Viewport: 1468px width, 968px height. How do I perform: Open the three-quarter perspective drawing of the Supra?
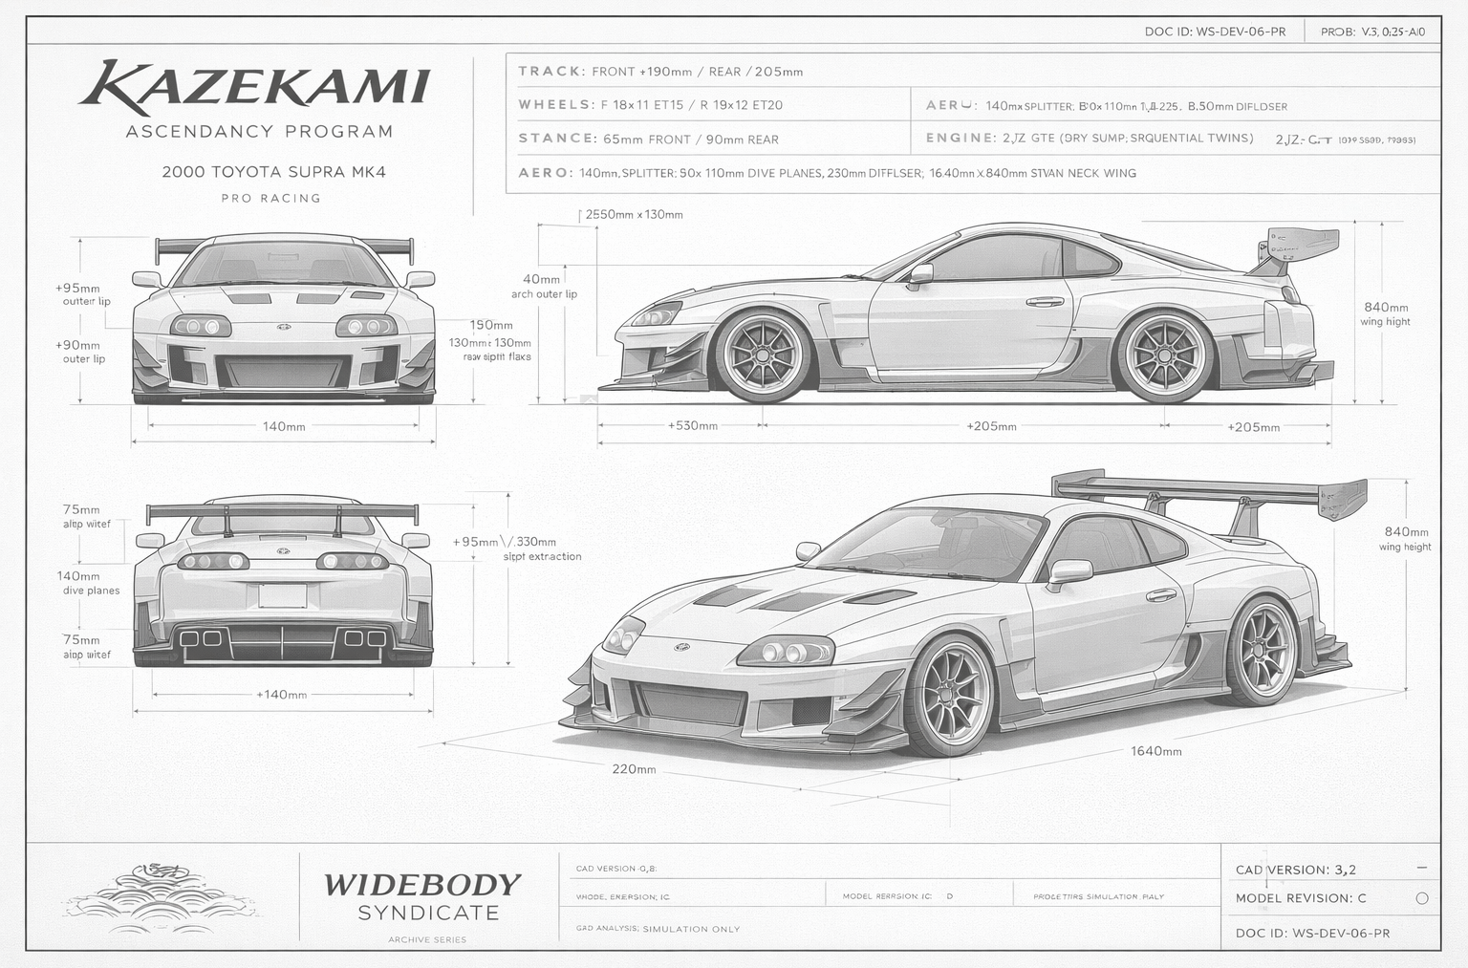(x=962, y=613)
